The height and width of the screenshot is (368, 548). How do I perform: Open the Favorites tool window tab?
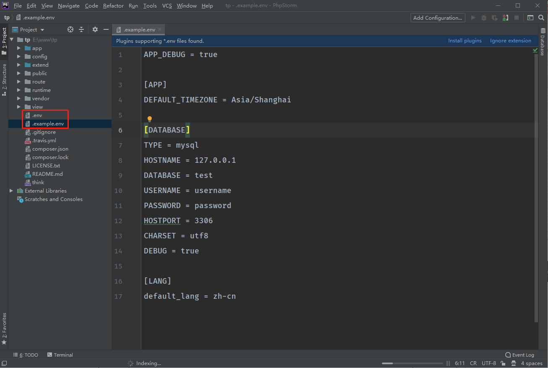(4, 329)
